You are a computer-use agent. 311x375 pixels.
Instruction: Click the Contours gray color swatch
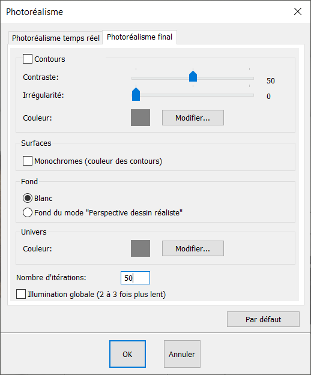(x=140, y=118)
